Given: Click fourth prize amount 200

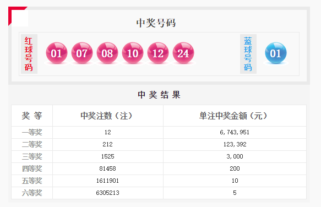Looking at the screenshot, I should [235, 168].
